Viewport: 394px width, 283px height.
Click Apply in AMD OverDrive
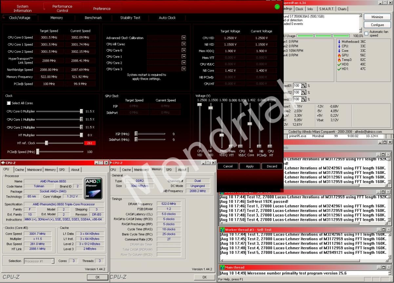(250, 166)
